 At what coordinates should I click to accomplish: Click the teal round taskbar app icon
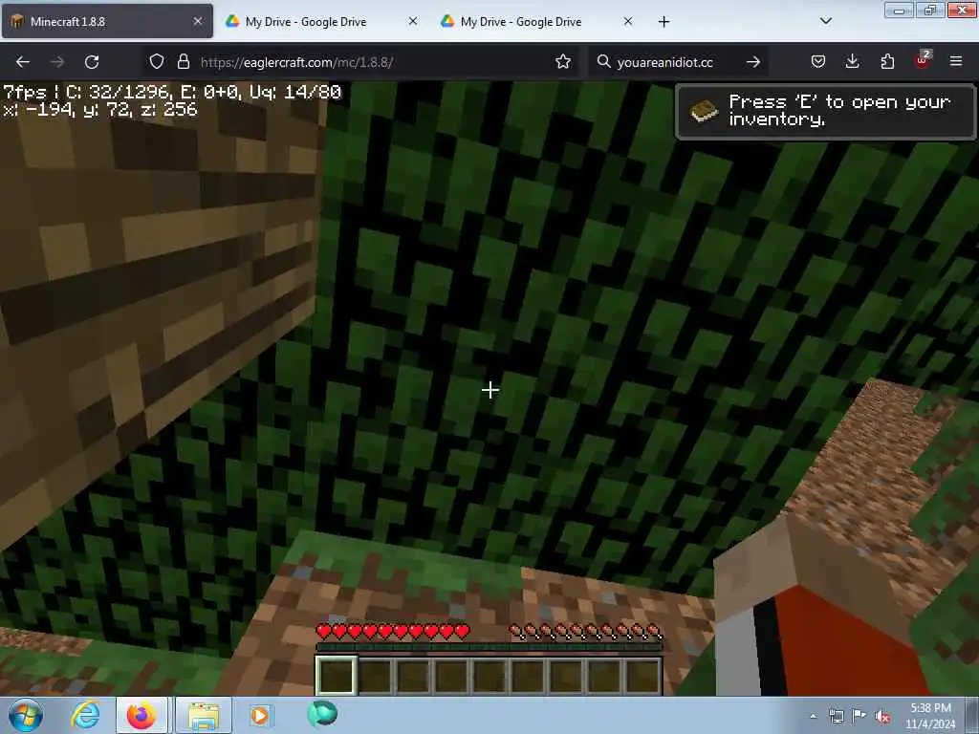tap(322, 714)
